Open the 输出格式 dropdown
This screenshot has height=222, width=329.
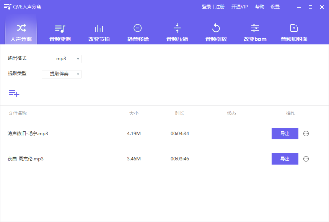point(61,59)
